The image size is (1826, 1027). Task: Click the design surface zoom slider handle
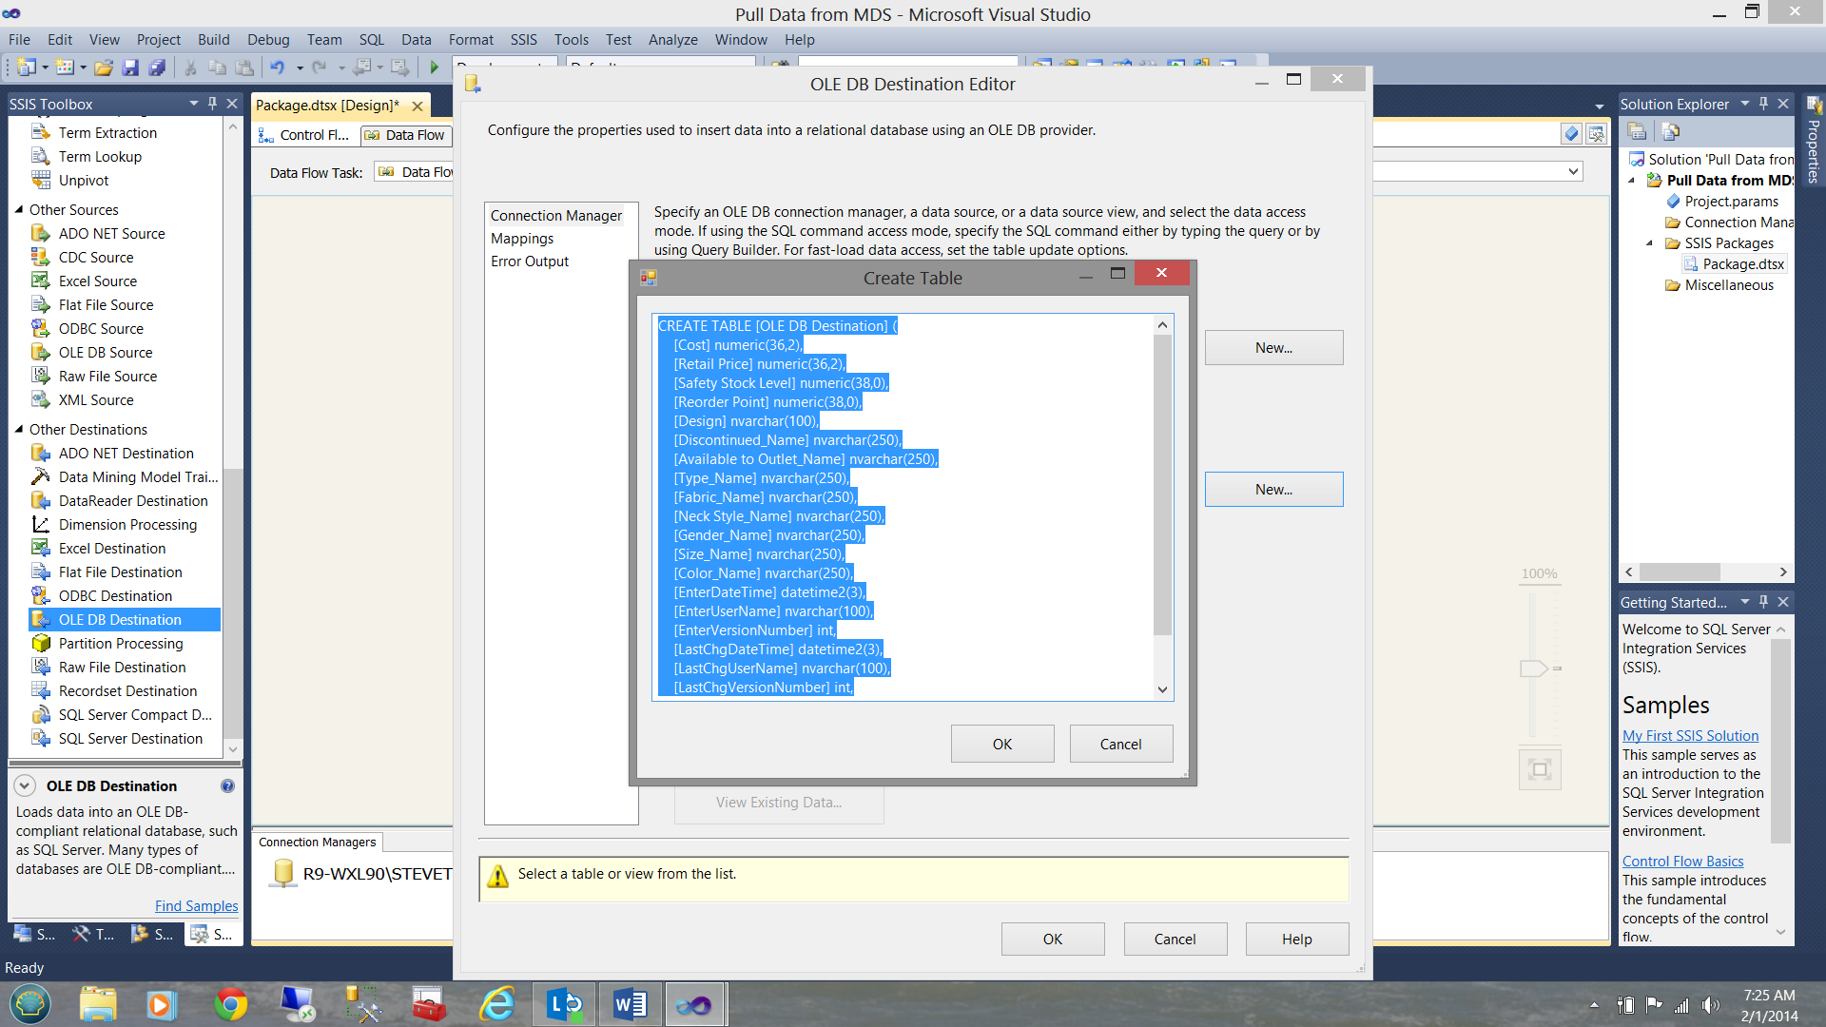click(1533, 669)
